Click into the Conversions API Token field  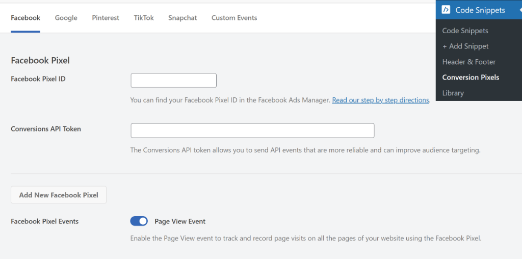(252, 131)
